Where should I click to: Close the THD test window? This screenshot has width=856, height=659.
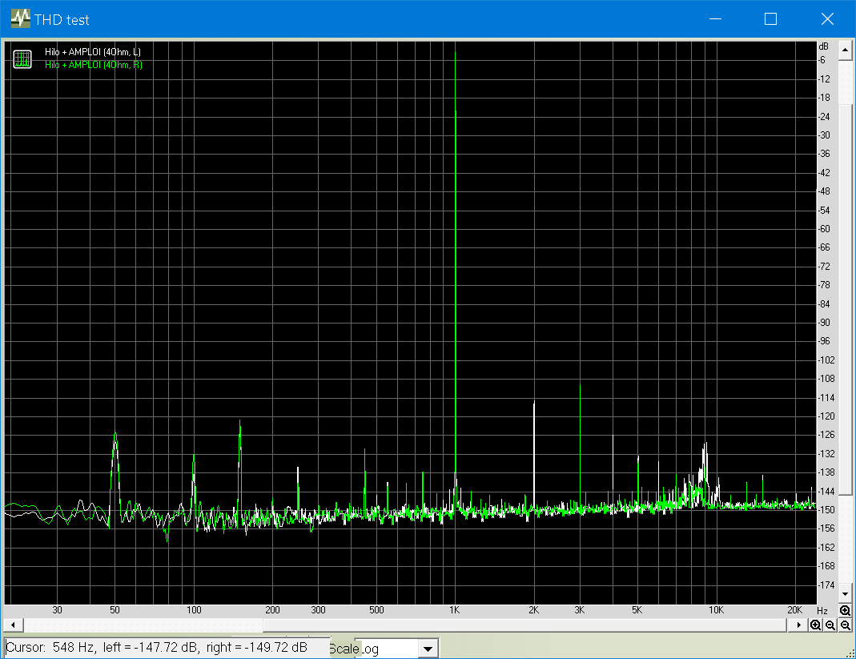[x=827, y=19]
